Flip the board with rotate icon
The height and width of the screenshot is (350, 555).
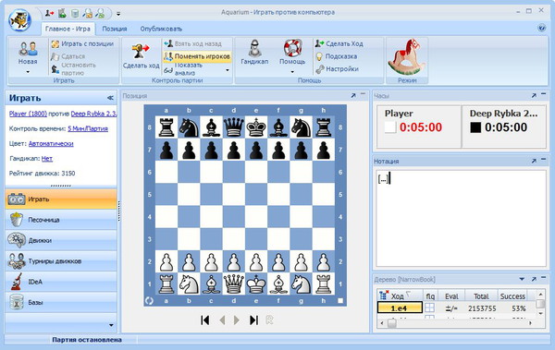click(149, 301)
